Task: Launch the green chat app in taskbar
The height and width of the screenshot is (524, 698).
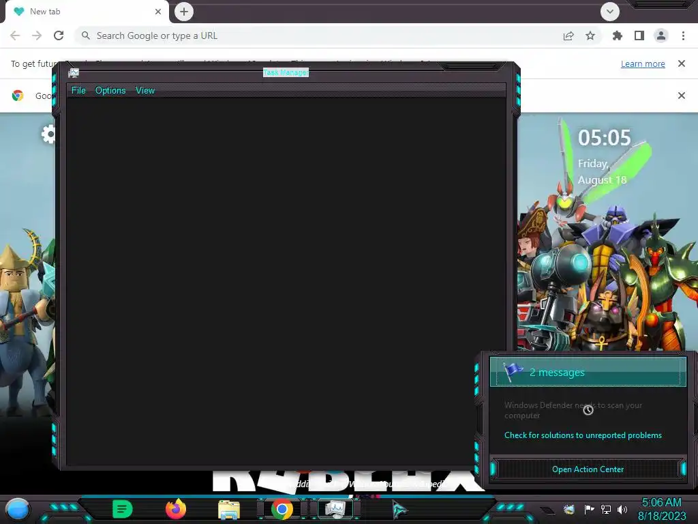Action: point(123,509)
